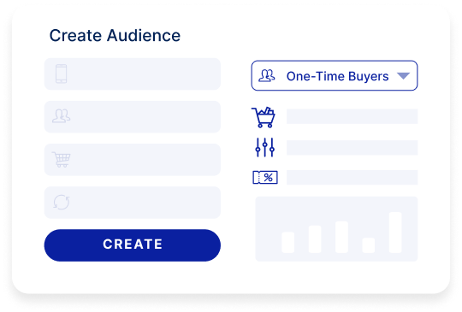Click people icon in One-Time Buyers dropdown
462x312 pixels.
pos(267,75)
